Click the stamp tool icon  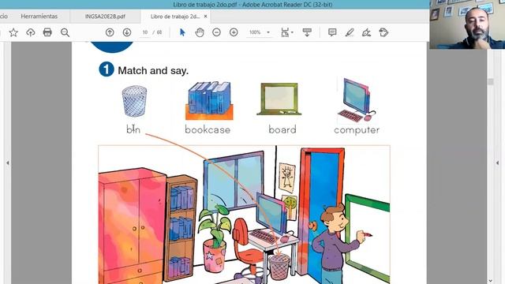(383, 32)
